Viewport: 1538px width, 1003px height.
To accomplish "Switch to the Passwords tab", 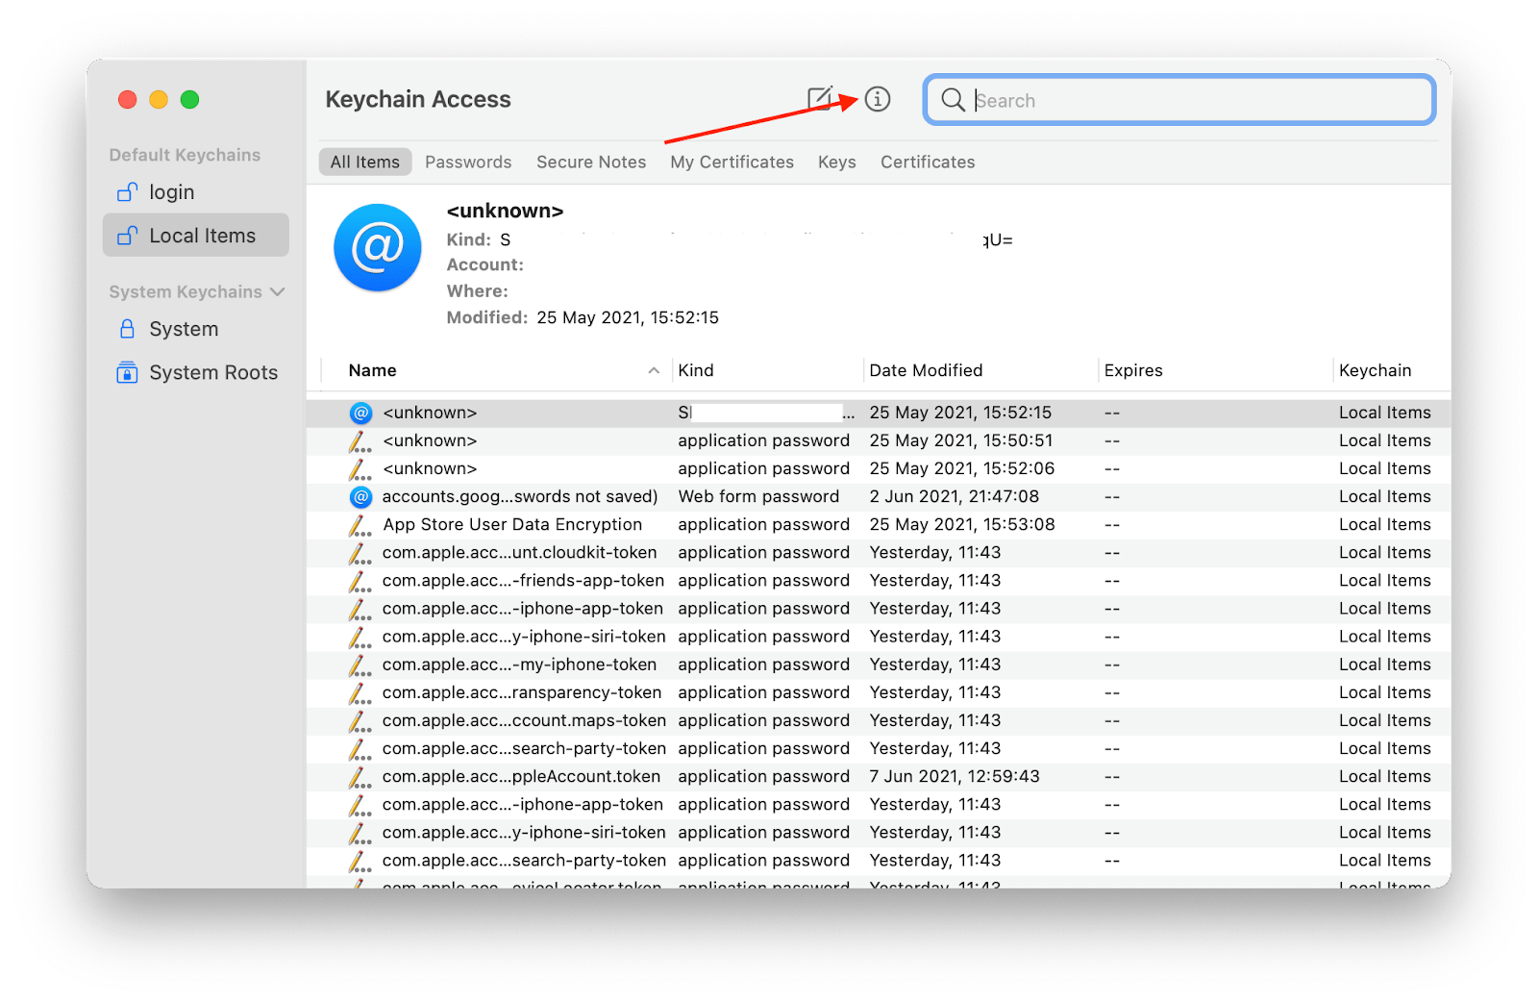I will (x=468, y=162).
